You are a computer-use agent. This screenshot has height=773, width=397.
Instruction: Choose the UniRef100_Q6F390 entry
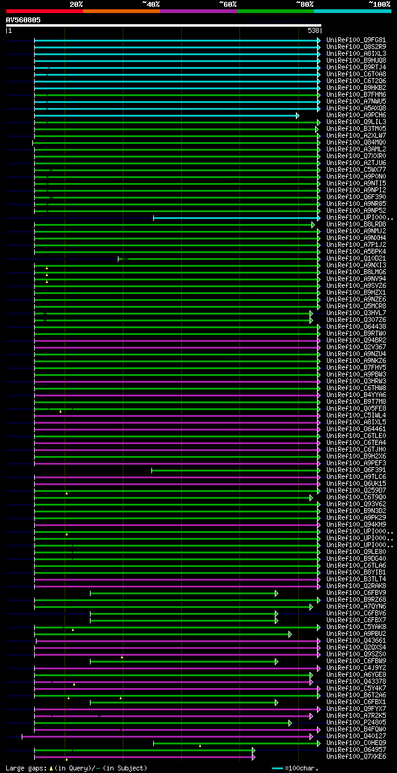(356, 197)
